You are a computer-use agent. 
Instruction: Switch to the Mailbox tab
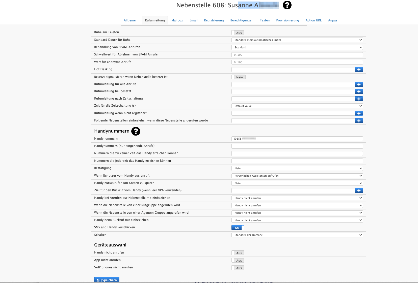(177, 20)
